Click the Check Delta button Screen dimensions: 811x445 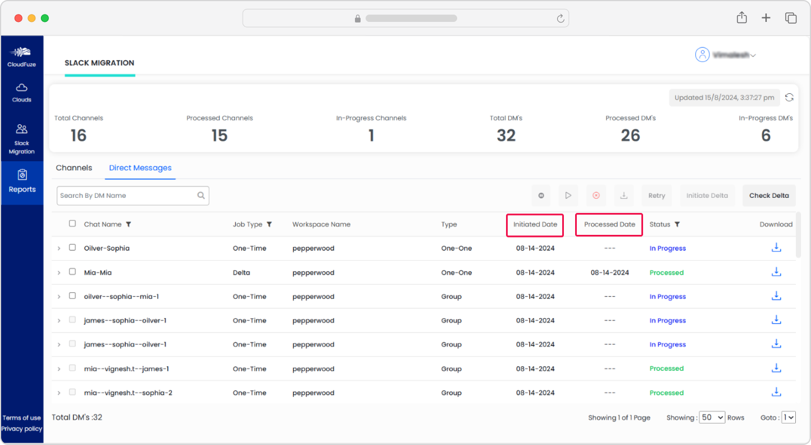[x=769, y=196]
